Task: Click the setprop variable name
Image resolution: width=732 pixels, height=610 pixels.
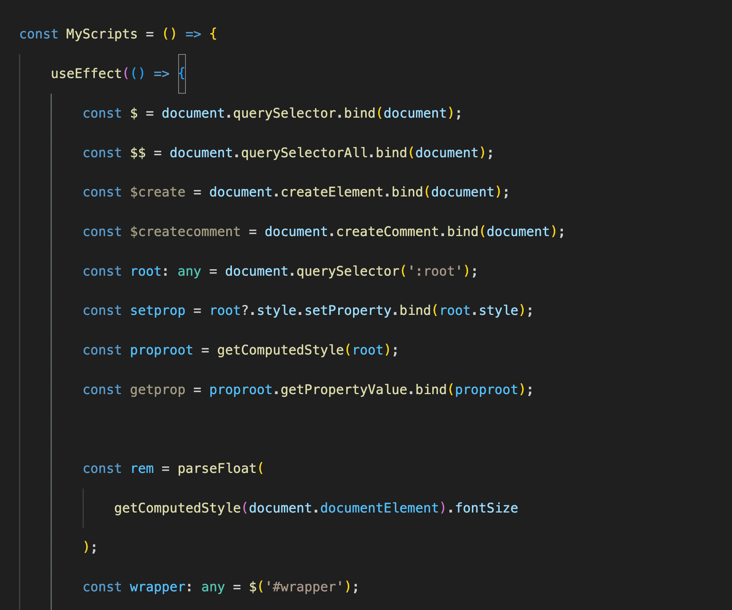Action: (158, 310)
